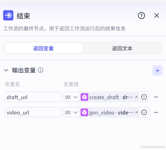Open the str. type dropdown for video_url
The height and width of the screenshot is (150, 166).
tap(71, 112)
